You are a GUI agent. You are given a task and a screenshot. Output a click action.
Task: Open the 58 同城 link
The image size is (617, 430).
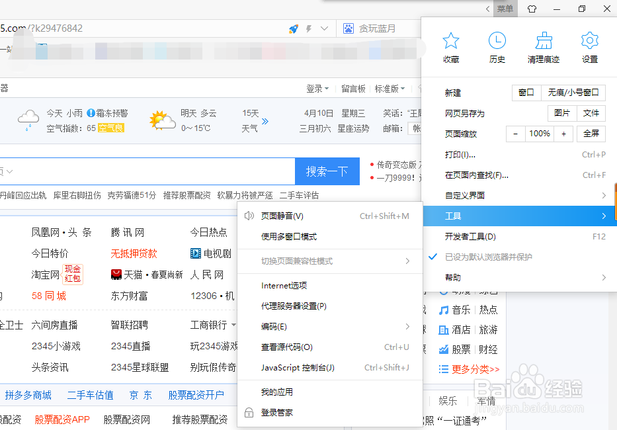click(49, 296)
